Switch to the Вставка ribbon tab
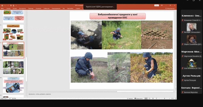Screen dimensions: 203x107 15,9
